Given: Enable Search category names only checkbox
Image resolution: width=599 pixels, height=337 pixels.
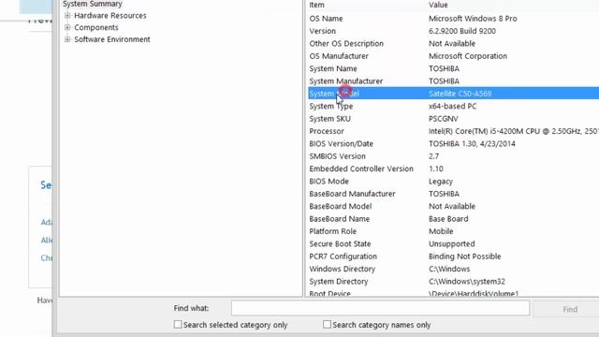Looking at the screenshot, I should pyautogui.click(x=327, y=325).
